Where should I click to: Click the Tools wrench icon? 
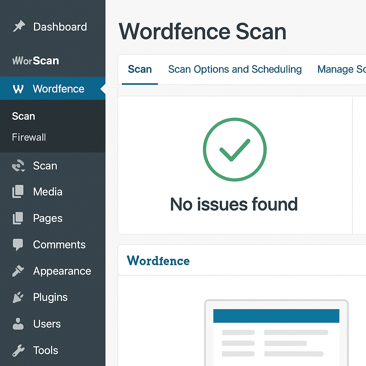(19, 350)
